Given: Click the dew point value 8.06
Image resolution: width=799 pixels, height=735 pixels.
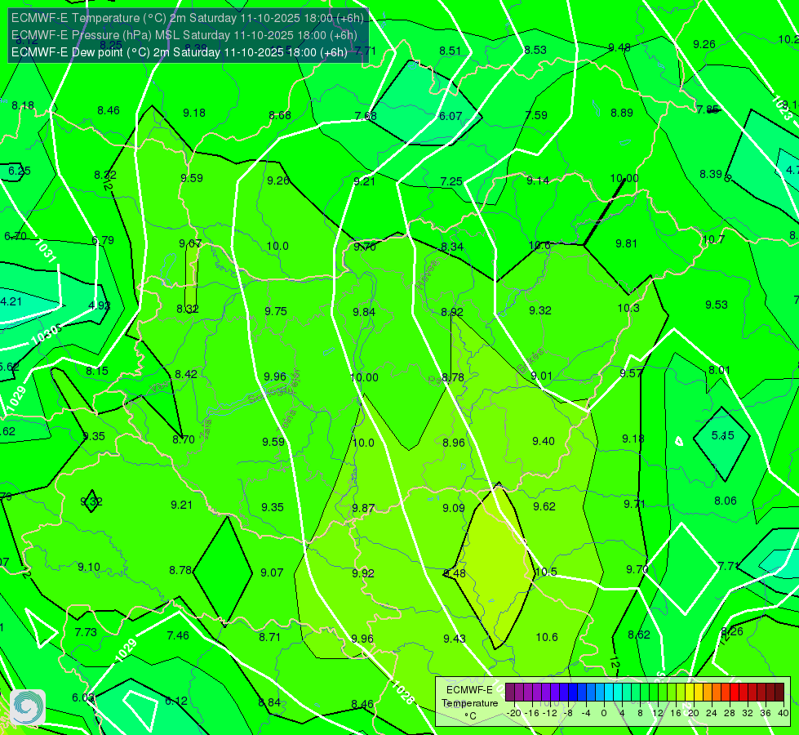Looking at the screenshot, I should click(x=725, y=501).
